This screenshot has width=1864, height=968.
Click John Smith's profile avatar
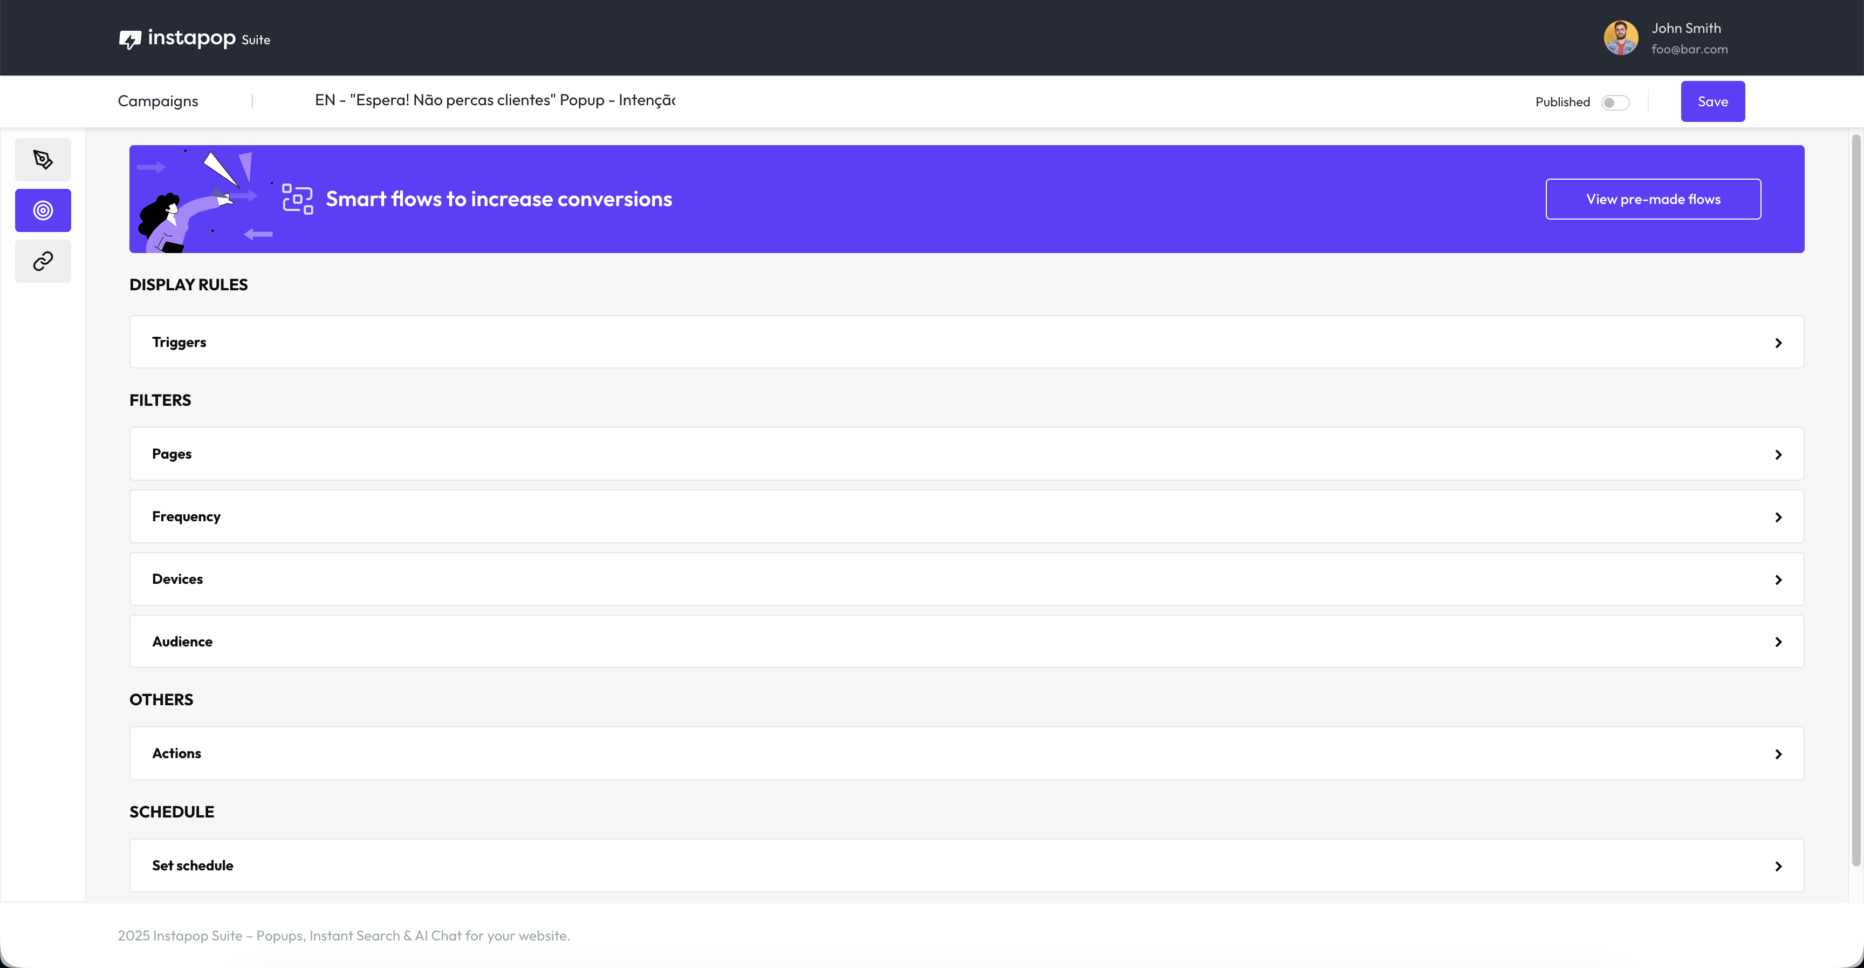1620,38
